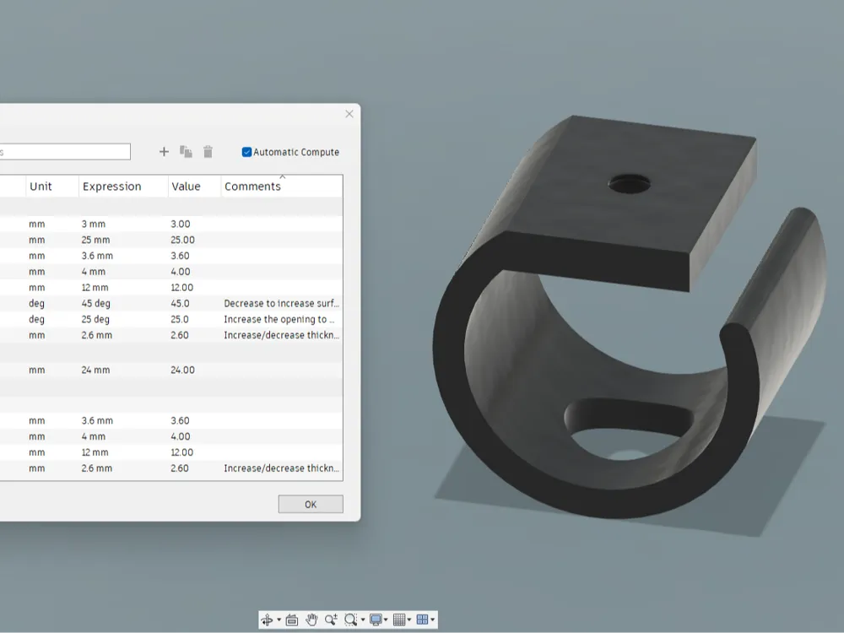Expand the Grid and Snaps dropdown arrow
The height and width of the screenshot is (633, 844).
point(409,620)
